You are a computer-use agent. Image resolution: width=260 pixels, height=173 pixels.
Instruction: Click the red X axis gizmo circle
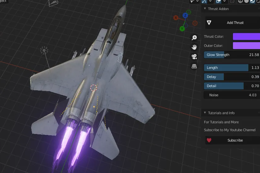pyautogui.click(x=176, y=18)
